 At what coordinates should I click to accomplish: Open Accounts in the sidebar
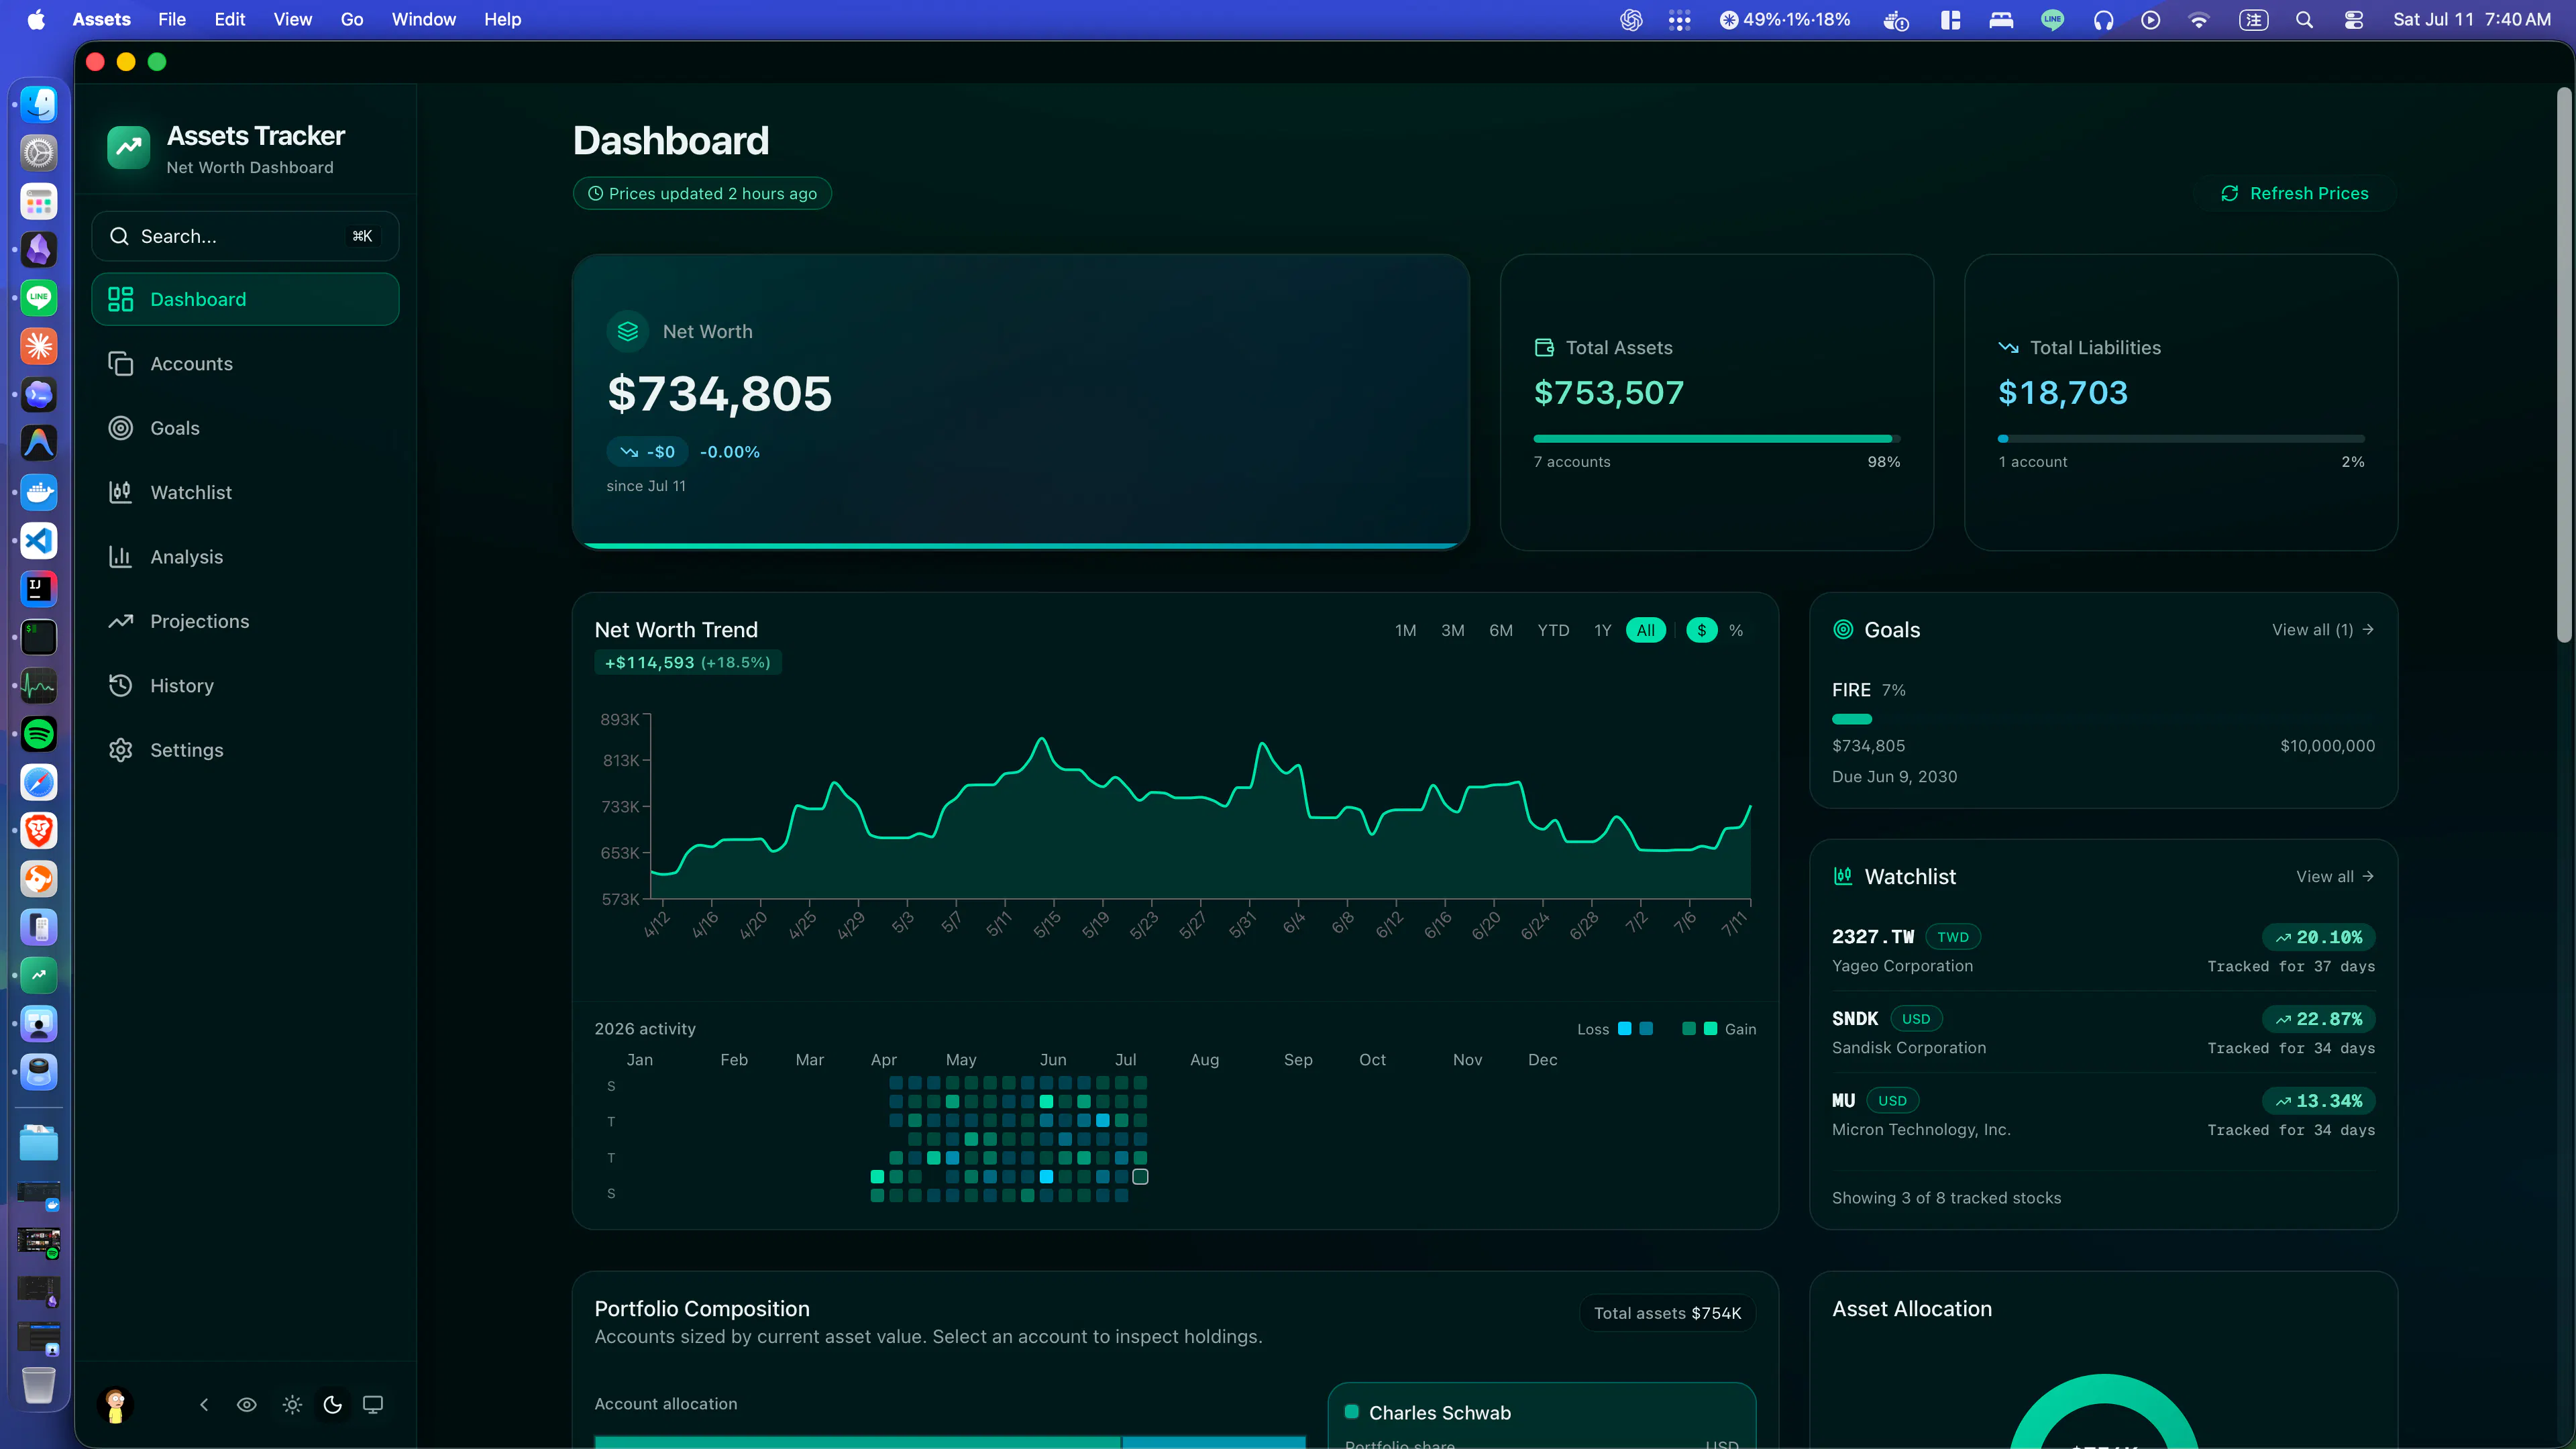point(245,364)
